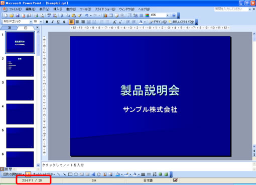Open the 編集 (Edit) menu
This screenshot has height=185, width=256.
(x=30, y=9)
